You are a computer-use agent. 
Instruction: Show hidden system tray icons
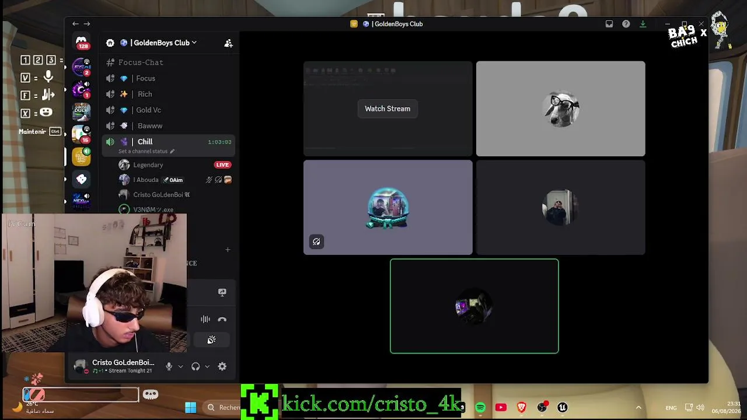tap(638, 408)
